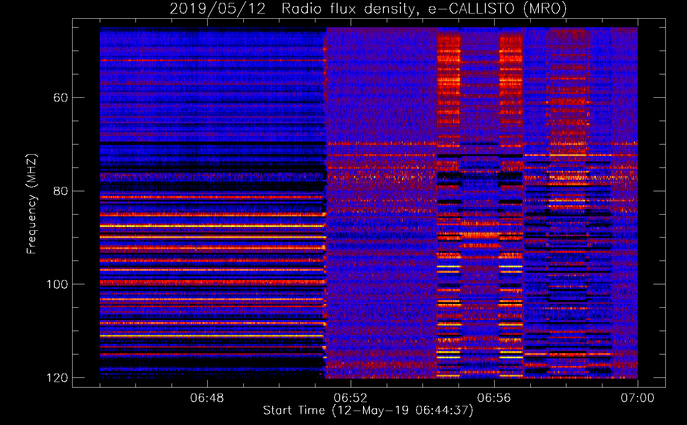Select the "Frequency (MHZ)" y-axis label
Screen dimensions: 687x425
32,204
